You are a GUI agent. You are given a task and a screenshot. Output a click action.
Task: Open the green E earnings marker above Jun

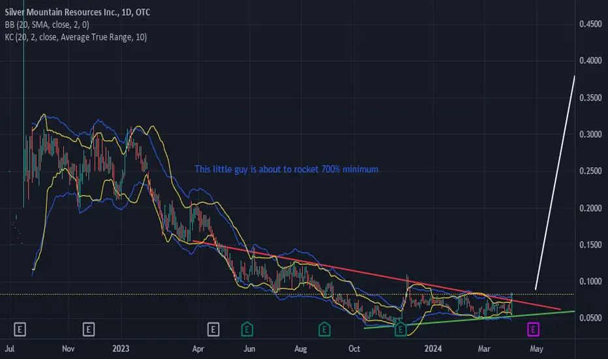[247, 329]
